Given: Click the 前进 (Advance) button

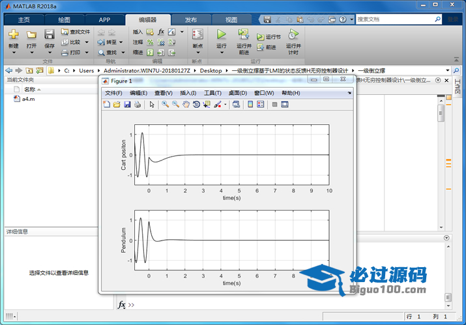Looking at the screenshot, I should click(267, 47).
